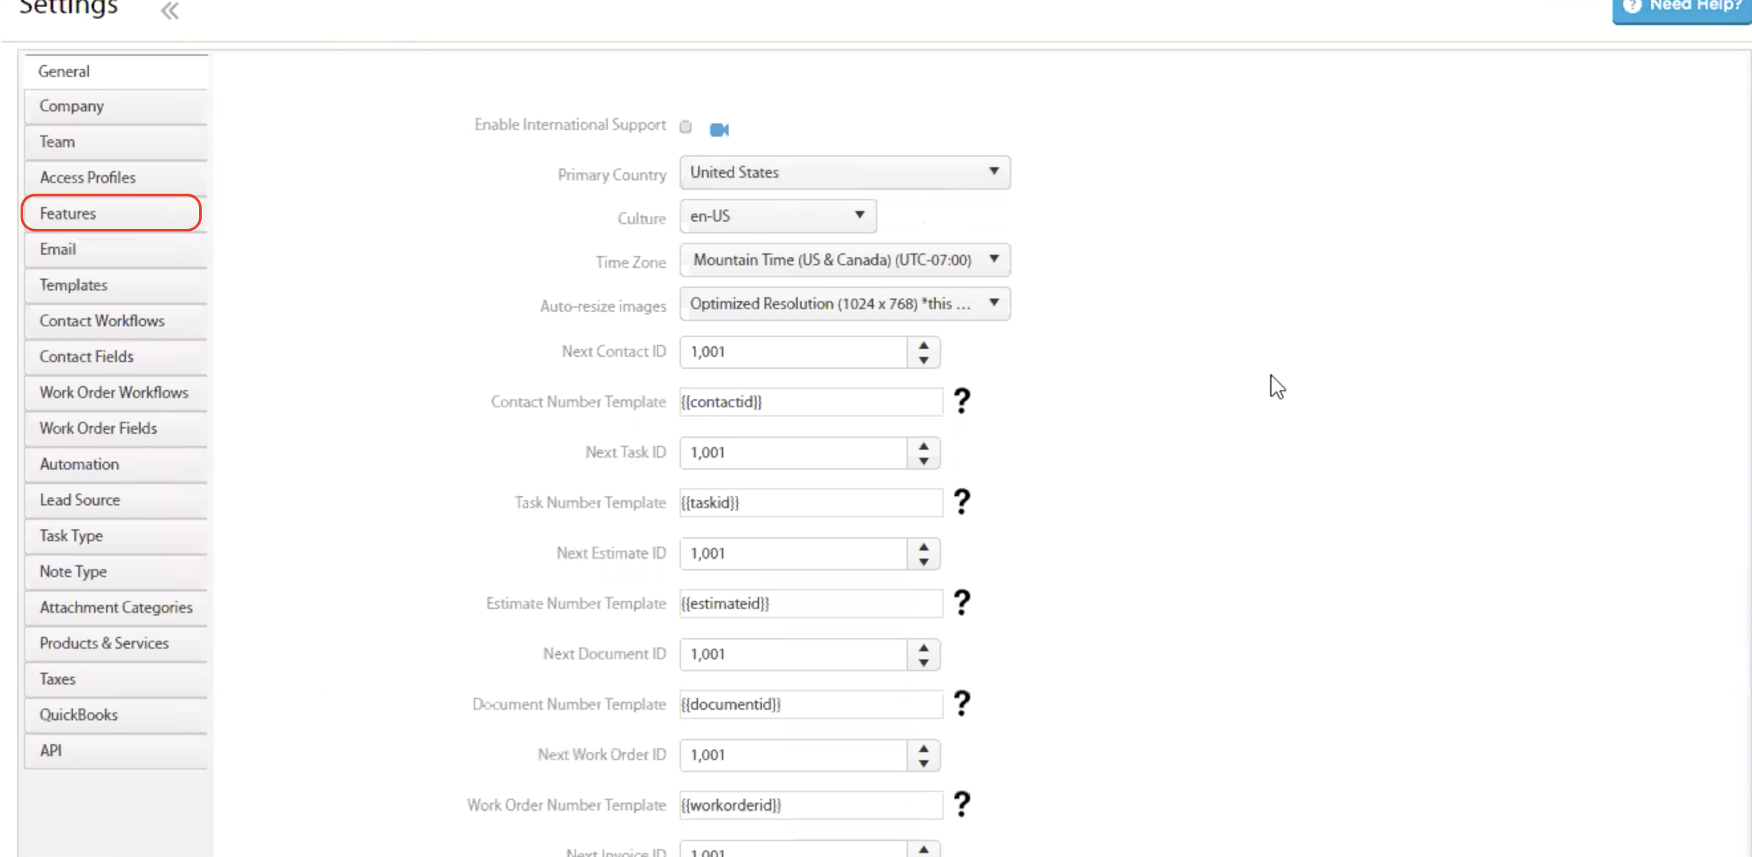
Task: Edit the Task Number Template field
Action: (811, 502)
